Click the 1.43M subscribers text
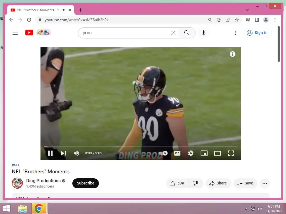This screenshot has height=214, width=286. pos(40,186)
